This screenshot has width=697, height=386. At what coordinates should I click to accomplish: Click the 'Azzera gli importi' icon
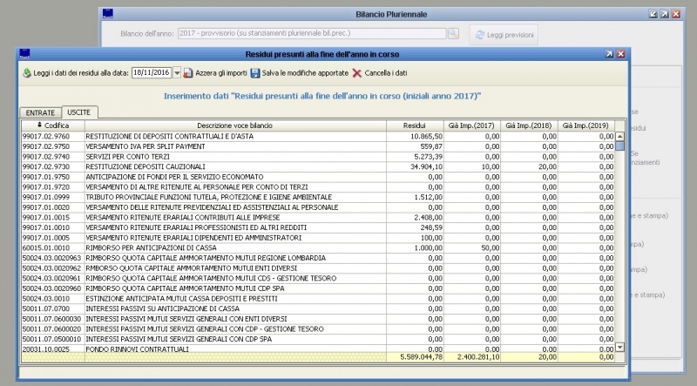click(188, 73)
